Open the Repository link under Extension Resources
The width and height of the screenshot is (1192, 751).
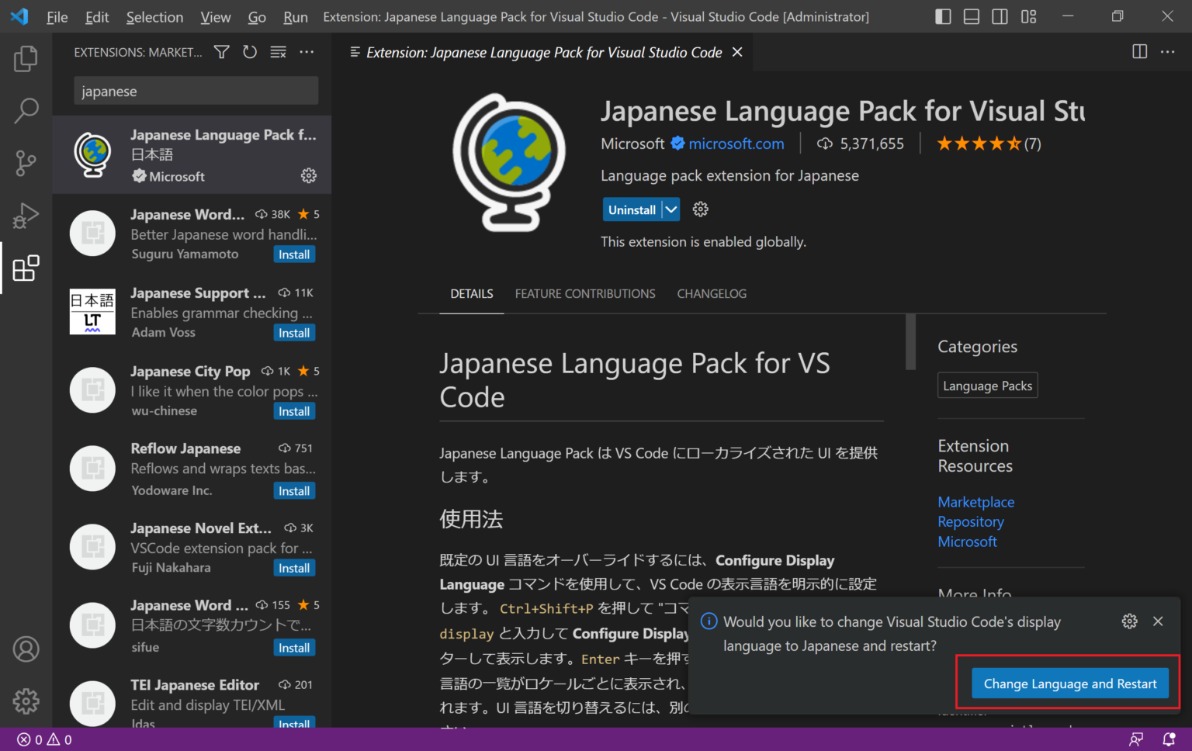pos(970,521)
